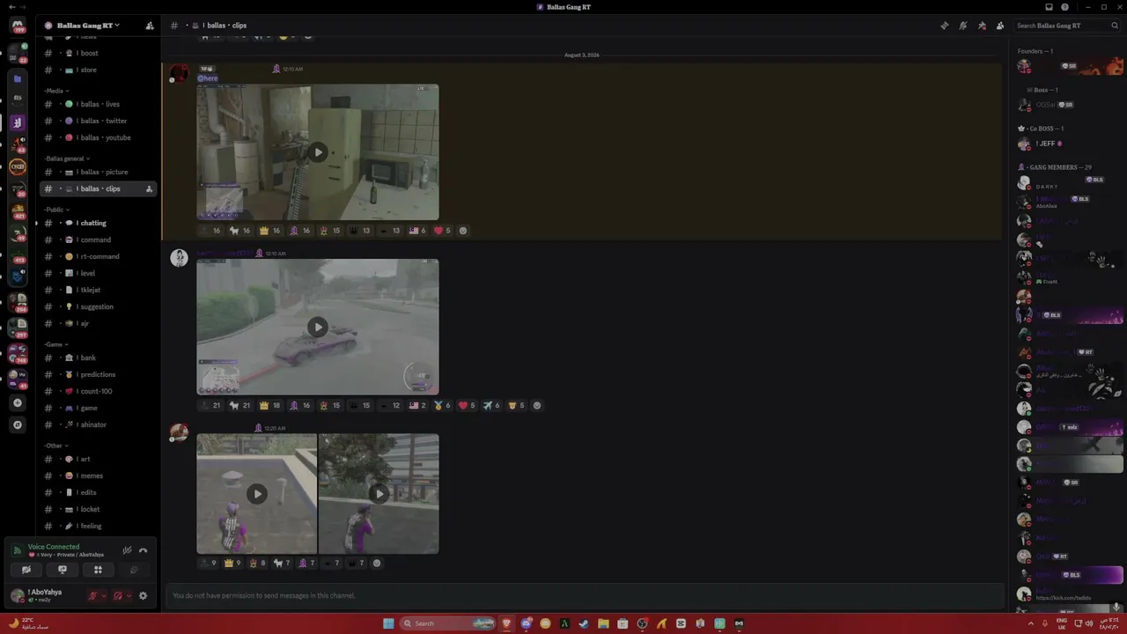Open headphone output options dropdown arrow
The width and height of the screenshot is (1127, 634).
(x=129, y=596)
